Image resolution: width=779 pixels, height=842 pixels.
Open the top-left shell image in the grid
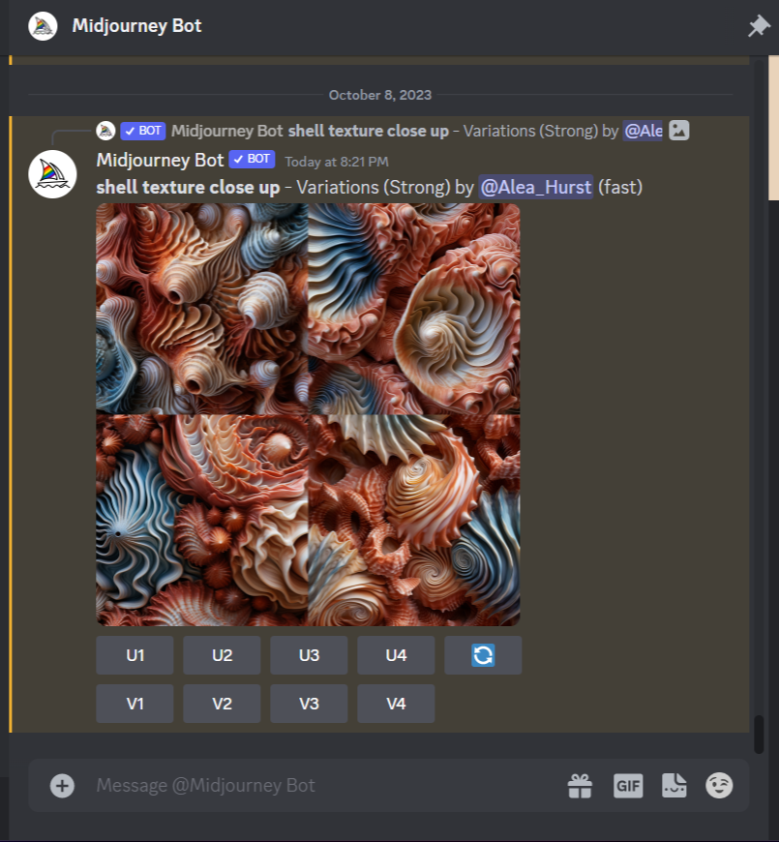point(202,309)
